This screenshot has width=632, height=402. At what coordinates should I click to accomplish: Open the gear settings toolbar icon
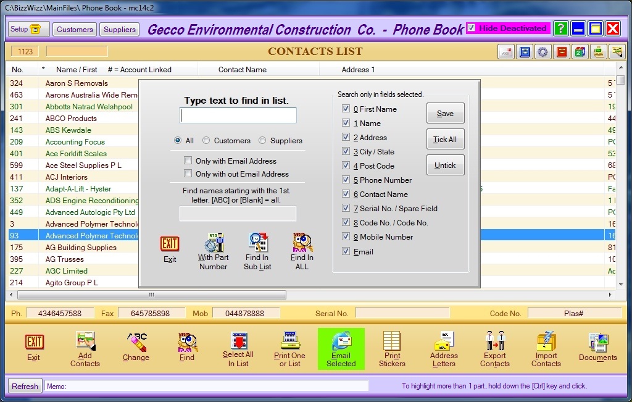543,52
